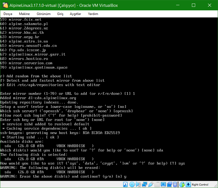Click 'Added mirror dl-cdn.alpinelinux.org' line
The image size is (218, 188).
coord(38,98)
